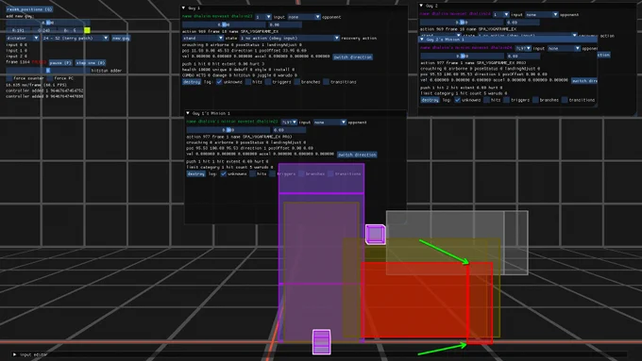Check Guy 2's Minion triggers checkbox
This screenshot has height=361, width=642.
coord(506,100)
